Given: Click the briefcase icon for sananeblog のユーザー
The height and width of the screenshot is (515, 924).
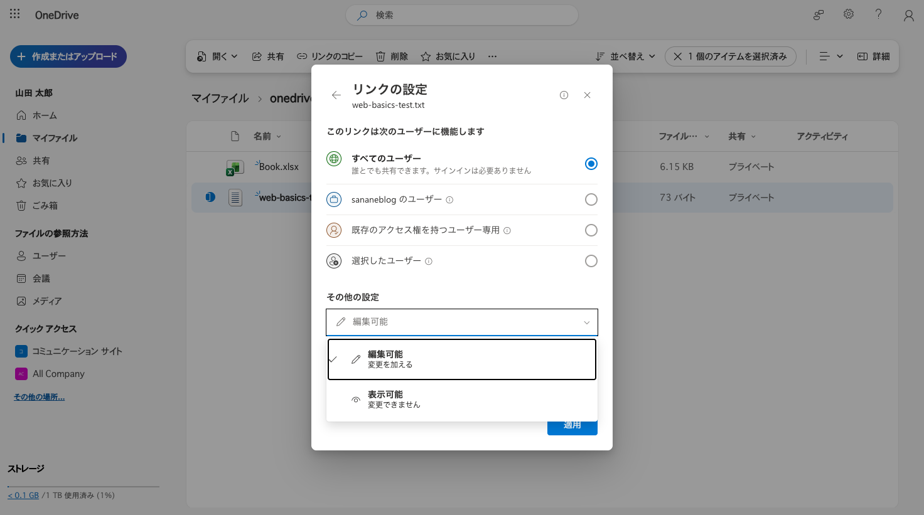Looking at the screenshot, I should (334, 199).
